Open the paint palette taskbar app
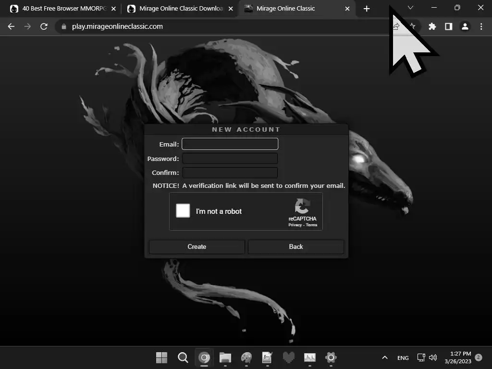Screen dimensions: 492x369 click(246, 357)
